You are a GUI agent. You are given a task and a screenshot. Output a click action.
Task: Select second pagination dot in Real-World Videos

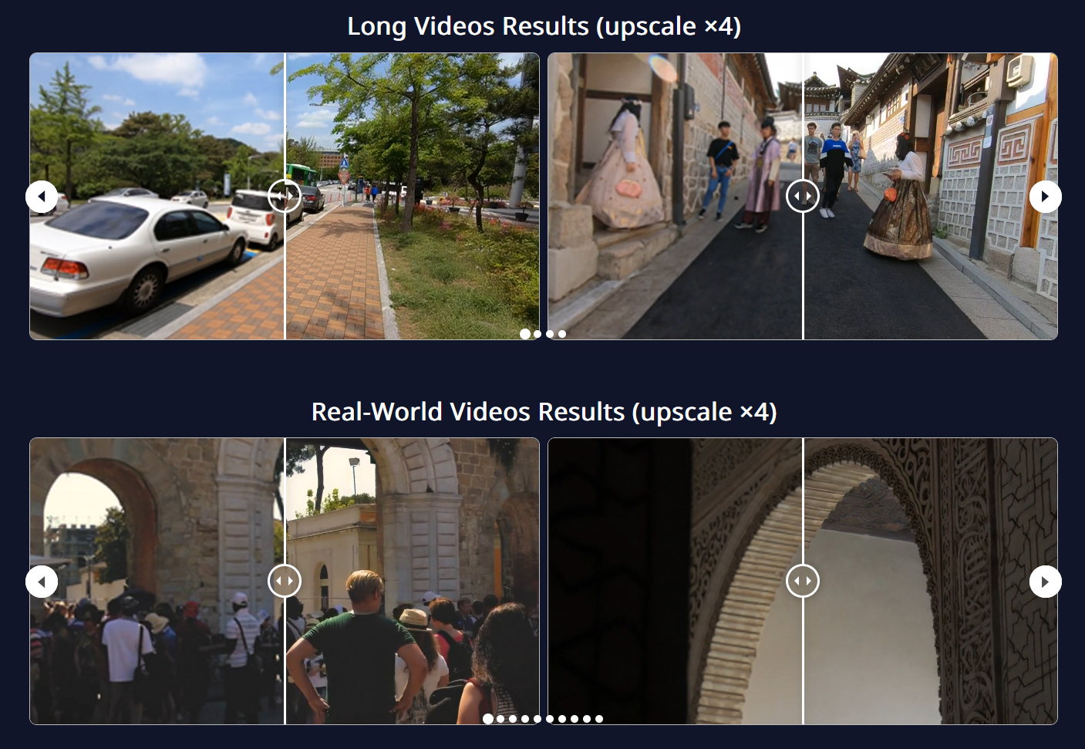coord(500,719)
